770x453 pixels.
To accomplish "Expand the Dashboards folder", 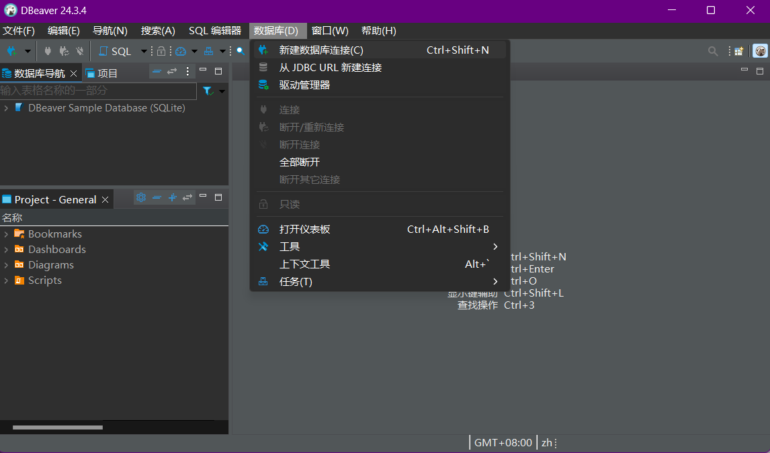I will coord(6,250).
